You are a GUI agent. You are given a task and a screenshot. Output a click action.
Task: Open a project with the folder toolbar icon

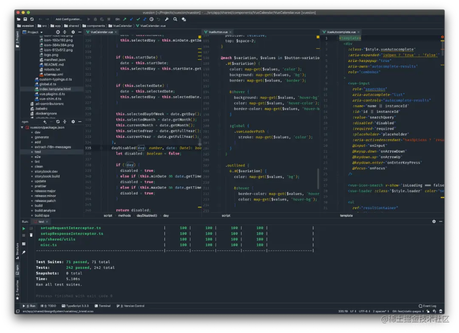click(x=19, y=19)
